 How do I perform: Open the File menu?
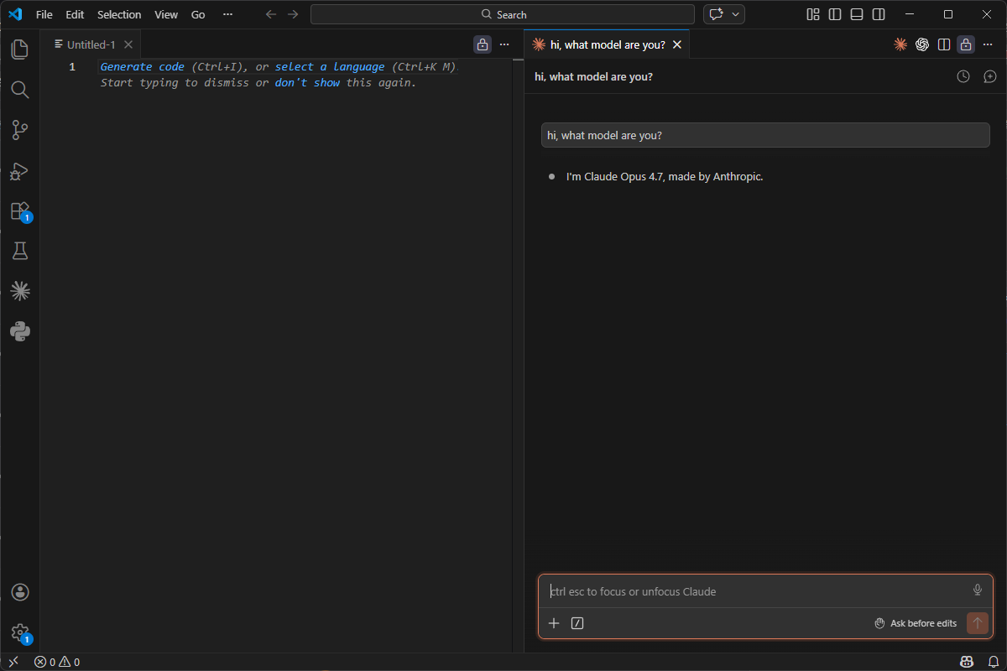pyautogui.click(x=44, y=14)
